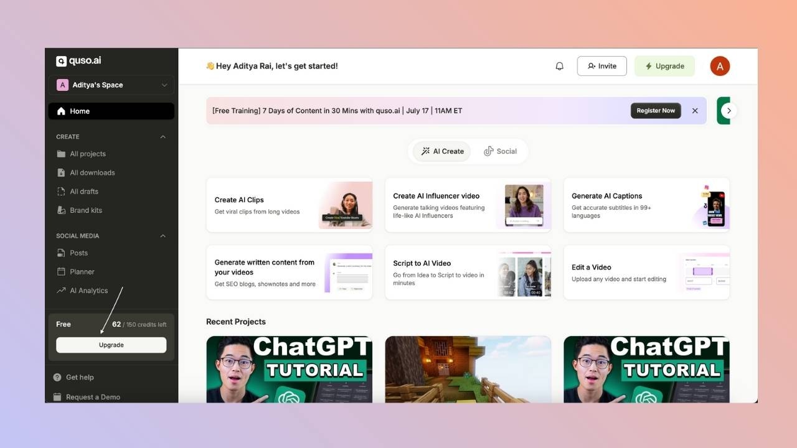Open the Script to AI Video card
The width and height of the screenshot is (797, 448).
[x=468, y=273]
